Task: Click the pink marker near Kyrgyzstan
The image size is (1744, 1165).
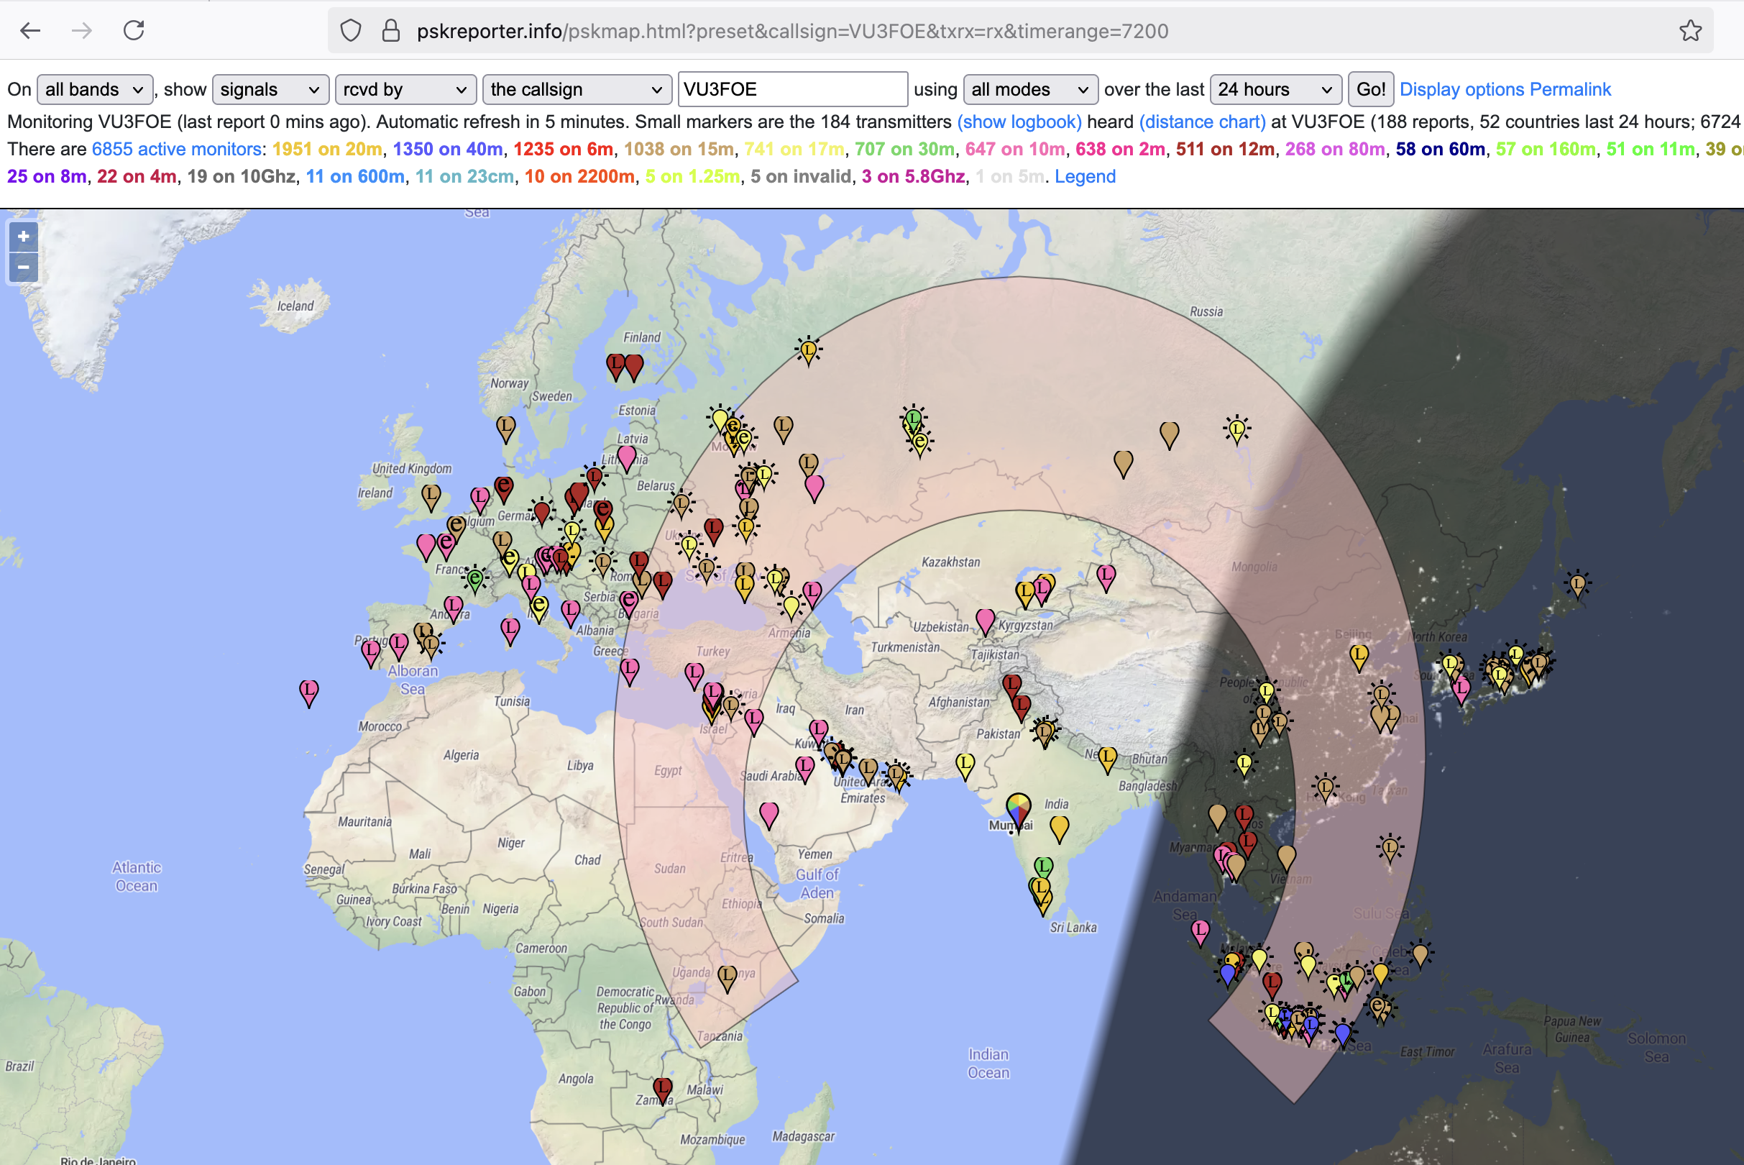Action: click(985, 621)
